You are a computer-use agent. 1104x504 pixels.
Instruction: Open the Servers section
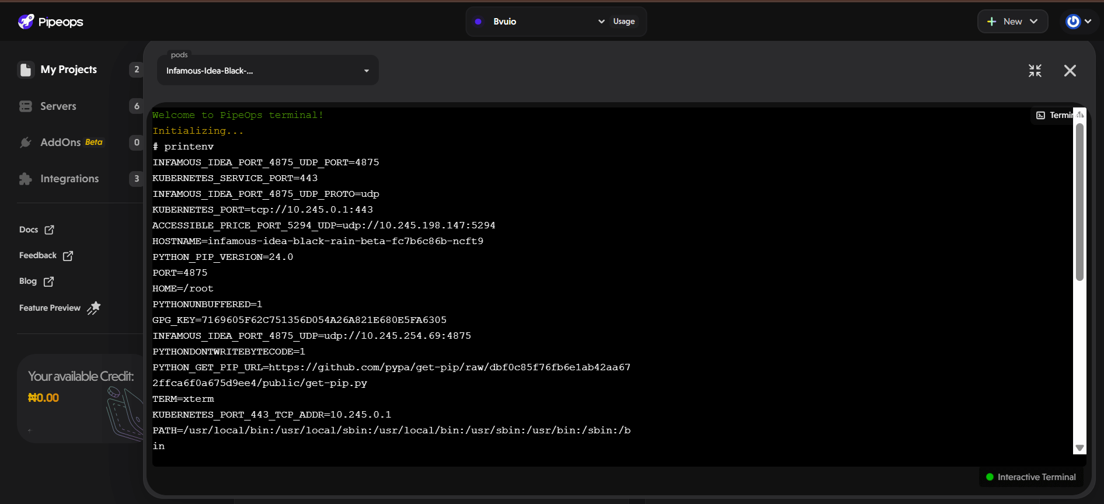click(x=58, y=106)
